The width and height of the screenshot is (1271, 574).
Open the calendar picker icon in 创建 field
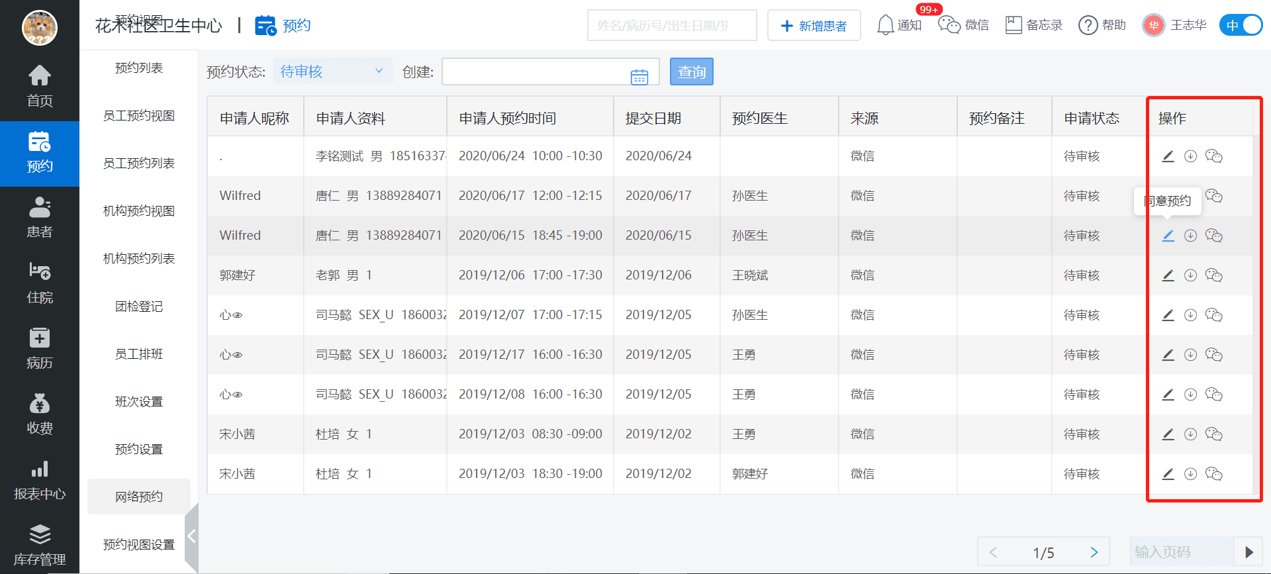[x=639, y=77]
